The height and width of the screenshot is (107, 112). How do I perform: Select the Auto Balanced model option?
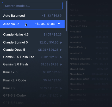coord(32,16)
